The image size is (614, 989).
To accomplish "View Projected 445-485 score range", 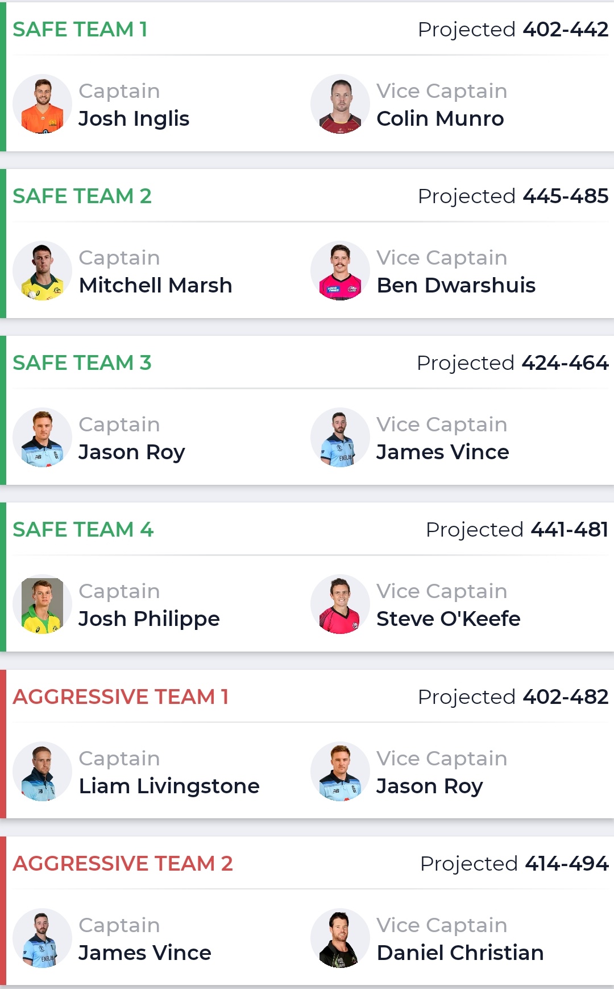I will [x=513, y=196].
